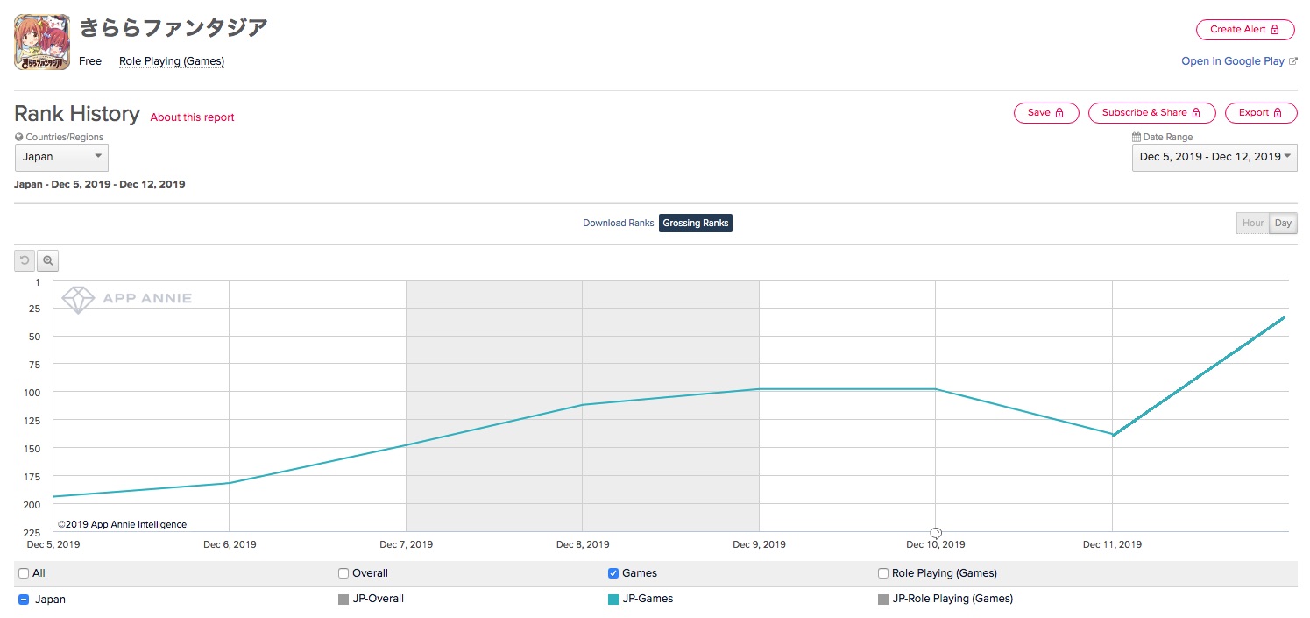Toggle the Japan row checkbox
Screen dimensions: 1310x618
[x=24, y=600]
